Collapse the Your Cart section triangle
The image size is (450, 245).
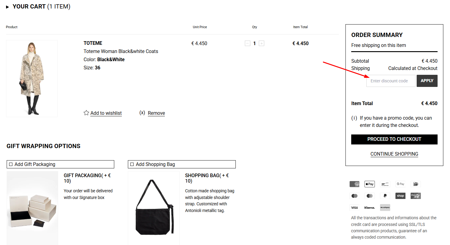[x=8, y=7]
